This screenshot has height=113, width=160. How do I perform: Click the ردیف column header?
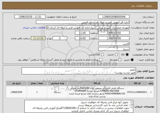point(151,83)
